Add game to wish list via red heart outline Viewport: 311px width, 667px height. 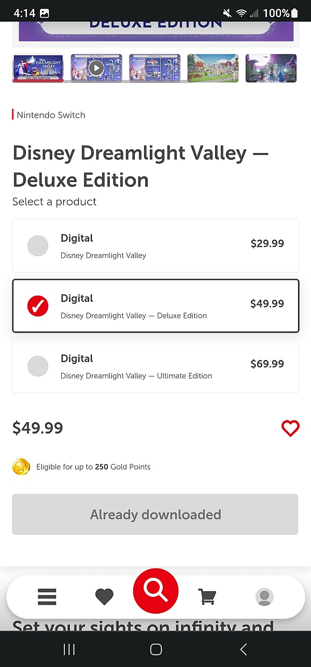pos(290,428)
